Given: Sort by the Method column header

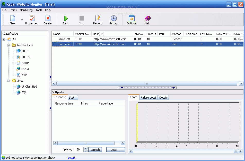Looking at the screenshot, I should point(177,34).
